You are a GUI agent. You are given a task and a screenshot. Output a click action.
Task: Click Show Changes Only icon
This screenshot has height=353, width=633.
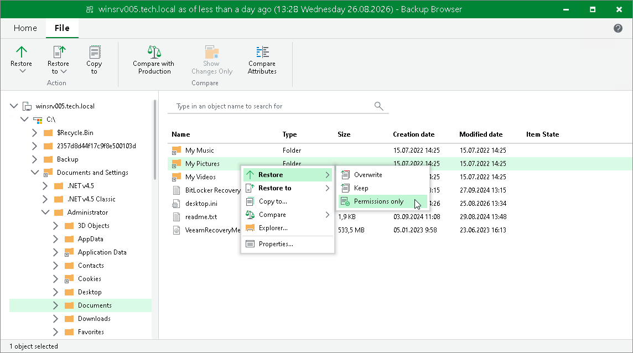click(x=211, y=51)
